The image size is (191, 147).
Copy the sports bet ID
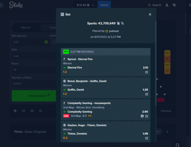click(x=118, y=23)
